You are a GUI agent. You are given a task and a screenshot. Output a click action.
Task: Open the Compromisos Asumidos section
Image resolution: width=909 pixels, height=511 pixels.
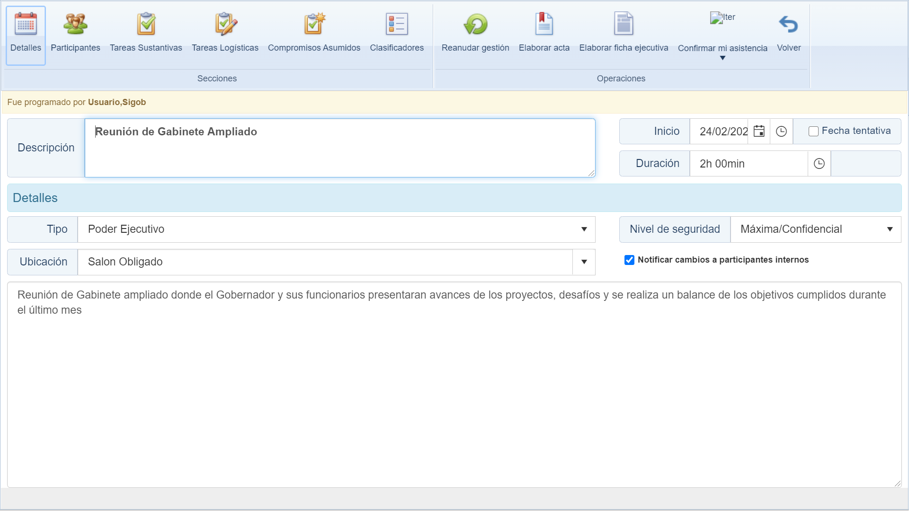click(314, 35)
